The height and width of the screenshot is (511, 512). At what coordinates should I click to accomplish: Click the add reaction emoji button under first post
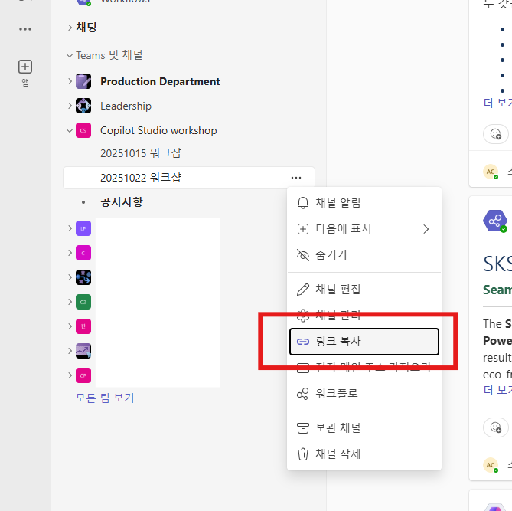click(x=496, y=134)
